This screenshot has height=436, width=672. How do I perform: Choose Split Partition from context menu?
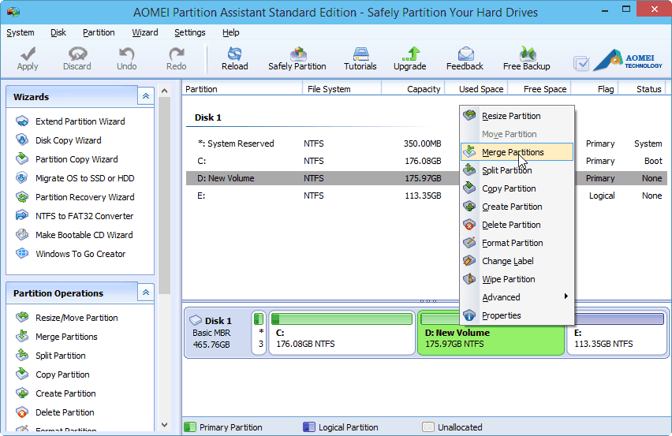(x=517, y=170)
